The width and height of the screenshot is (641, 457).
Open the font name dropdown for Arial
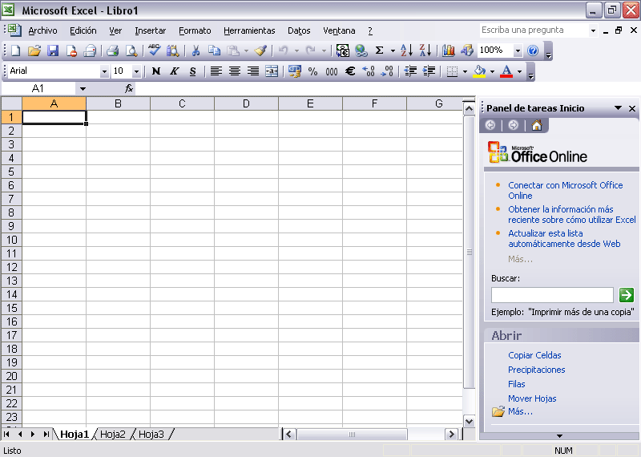[104, 71]
